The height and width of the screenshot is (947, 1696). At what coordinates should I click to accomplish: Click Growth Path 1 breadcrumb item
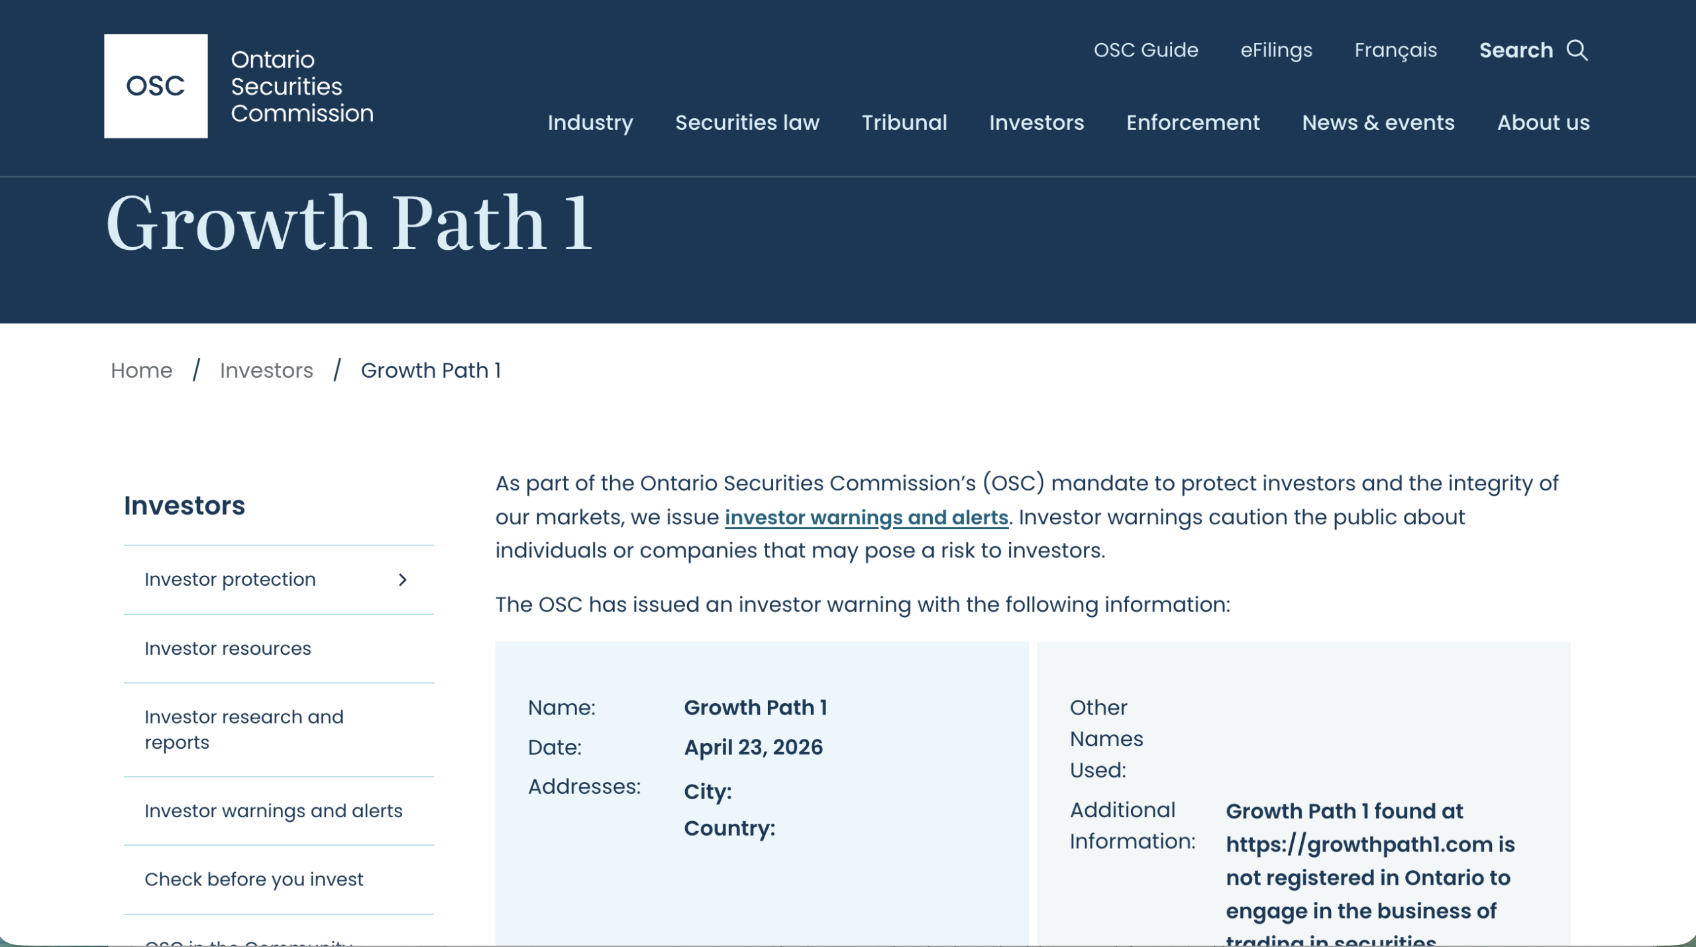point(431,370)
